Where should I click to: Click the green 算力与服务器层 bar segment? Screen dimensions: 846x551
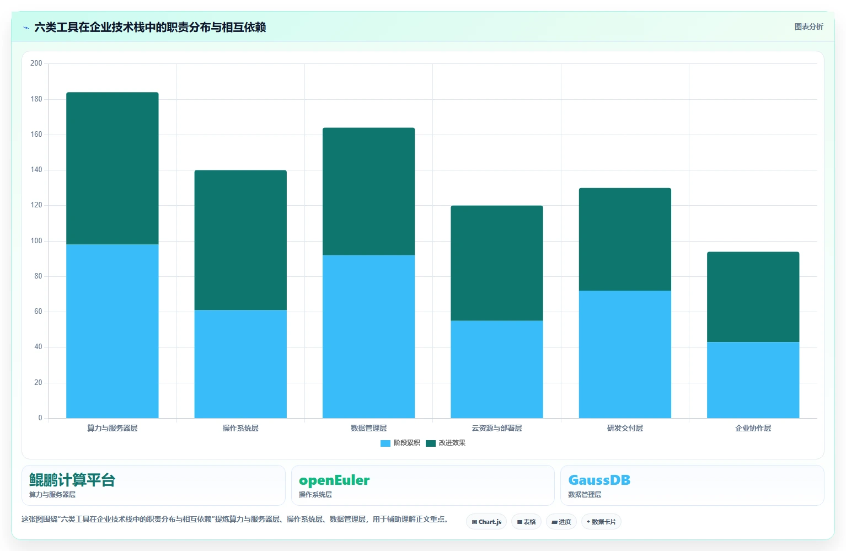[x=113, y=168]
